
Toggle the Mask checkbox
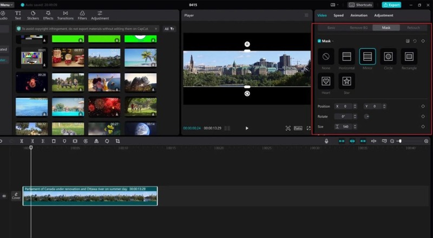(319, 41)
